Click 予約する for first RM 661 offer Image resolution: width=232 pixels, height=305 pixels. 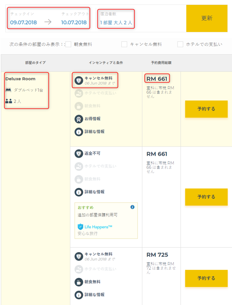tap(206, 109)
